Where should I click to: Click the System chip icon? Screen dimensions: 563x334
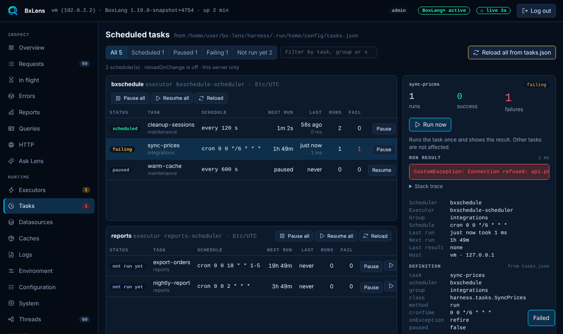[x=11, y=303]
